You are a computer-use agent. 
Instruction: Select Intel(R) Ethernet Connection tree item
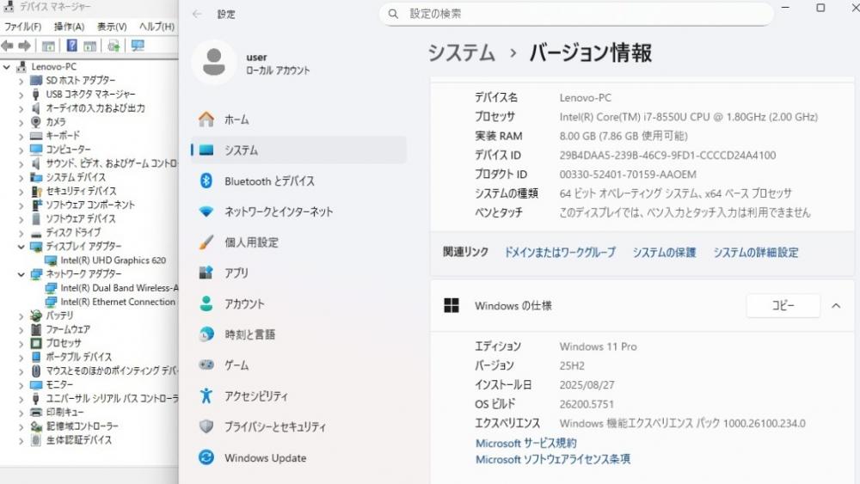(x=117, y=302)
